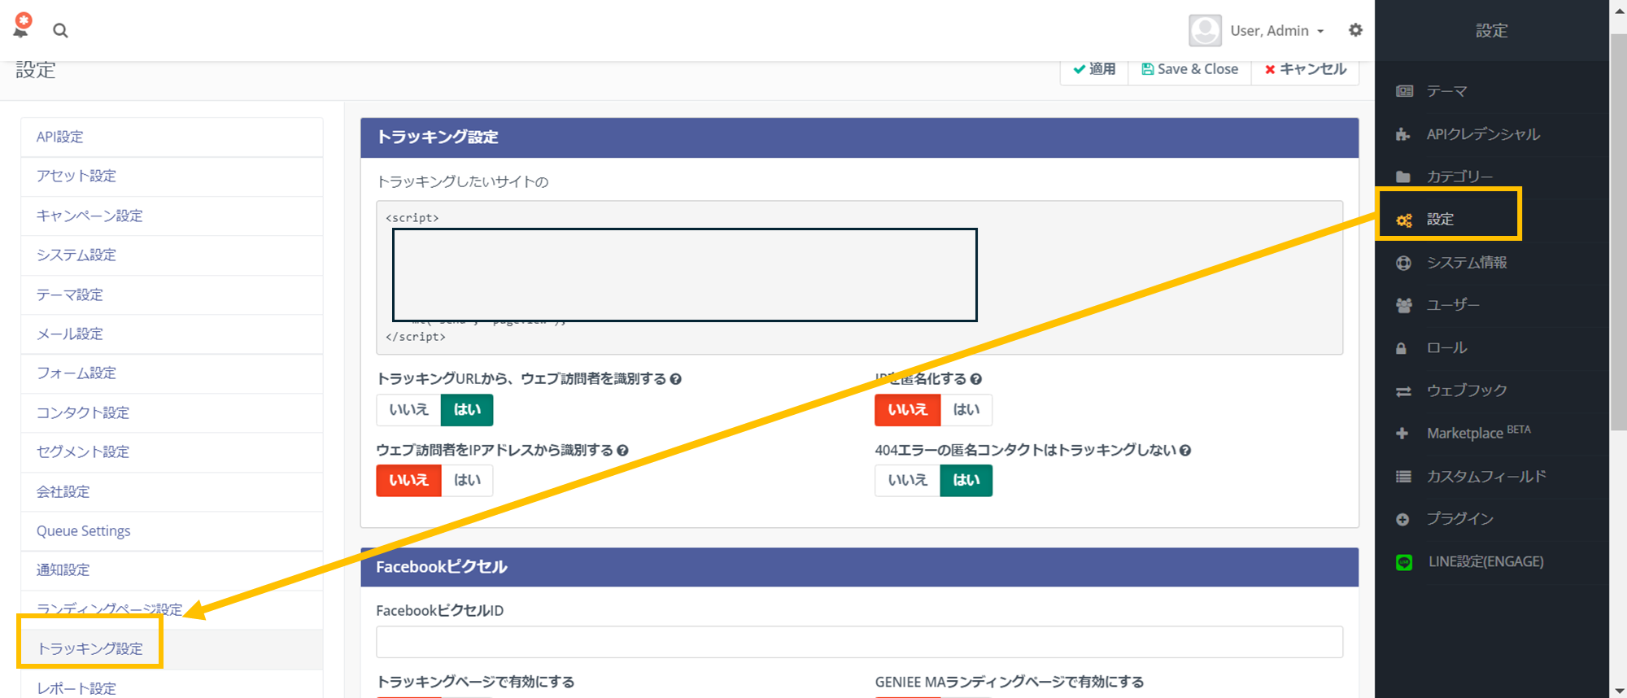Image resolution: width=1627 pixels, height=698 pixels.
Task: Click the FacebookピクセルID input field
Action: [x=858, y=642]
